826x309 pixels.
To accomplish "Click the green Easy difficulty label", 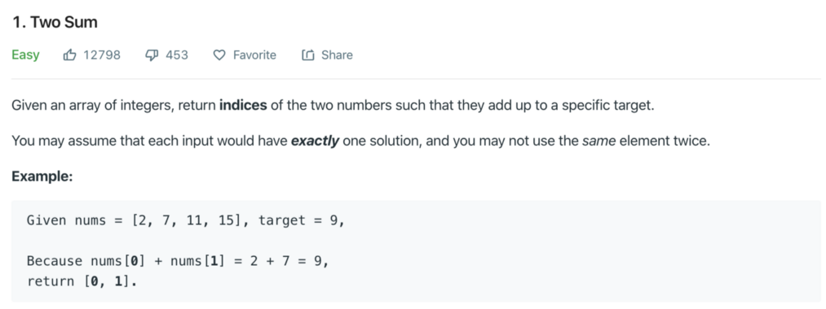I will click(25, 54).
